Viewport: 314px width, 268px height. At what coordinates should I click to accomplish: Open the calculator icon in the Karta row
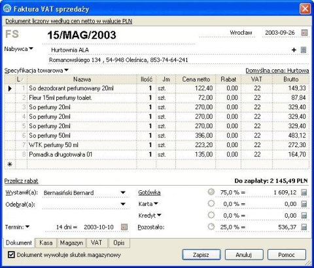[304, 204]
